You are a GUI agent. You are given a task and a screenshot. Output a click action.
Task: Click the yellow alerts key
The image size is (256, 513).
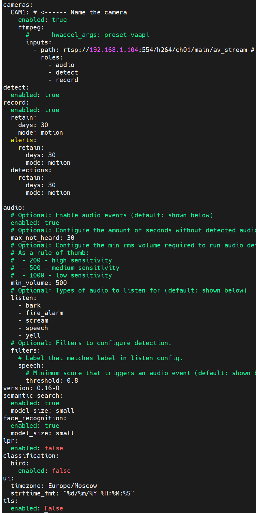coord(22,140)
